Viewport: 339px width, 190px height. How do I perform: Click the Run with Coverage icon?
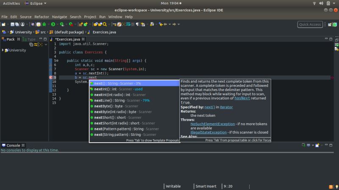coord(61,25)
